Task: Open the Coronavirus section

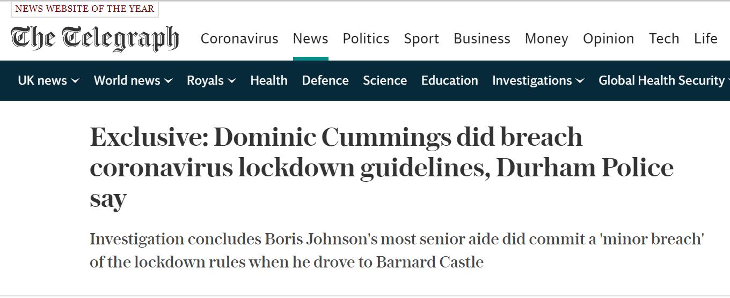Action: click(239, 39)
